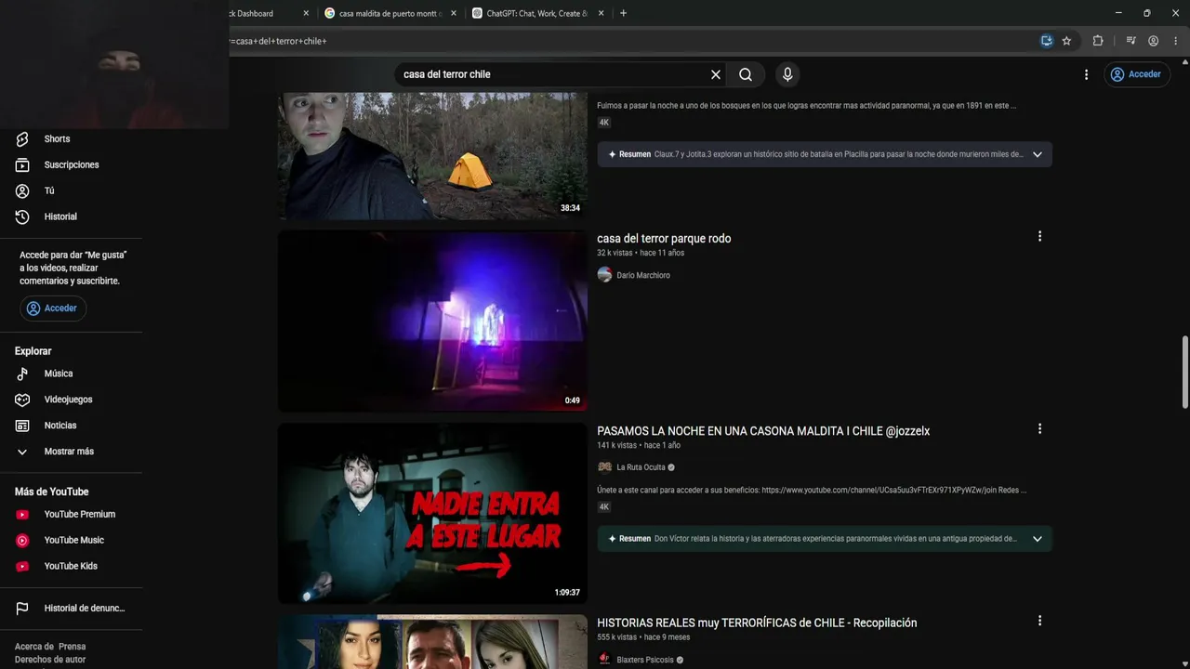This screenshot has width=1190, height=669.
Task: Open the forest tent video thumbnail
Action: pos(432,156)
